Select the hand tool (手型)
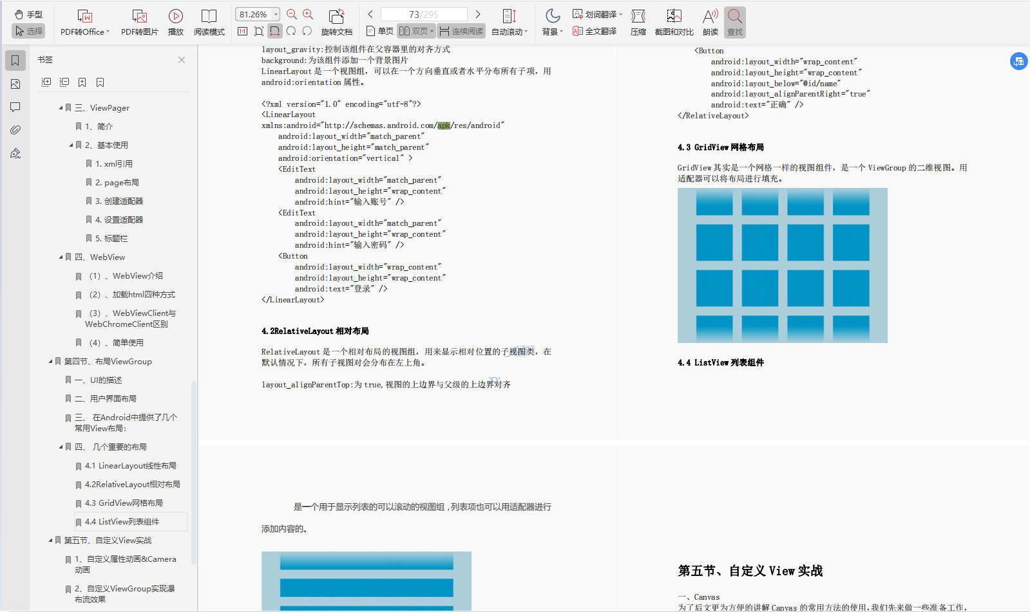This screenshot has width=1030, height=612. (28, 14)
